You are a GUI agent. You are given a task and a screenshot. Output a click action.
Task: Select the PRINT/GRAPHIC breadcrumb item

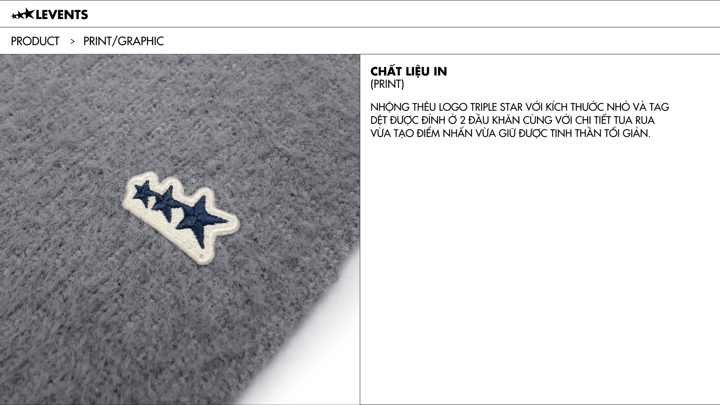(123, 41)
